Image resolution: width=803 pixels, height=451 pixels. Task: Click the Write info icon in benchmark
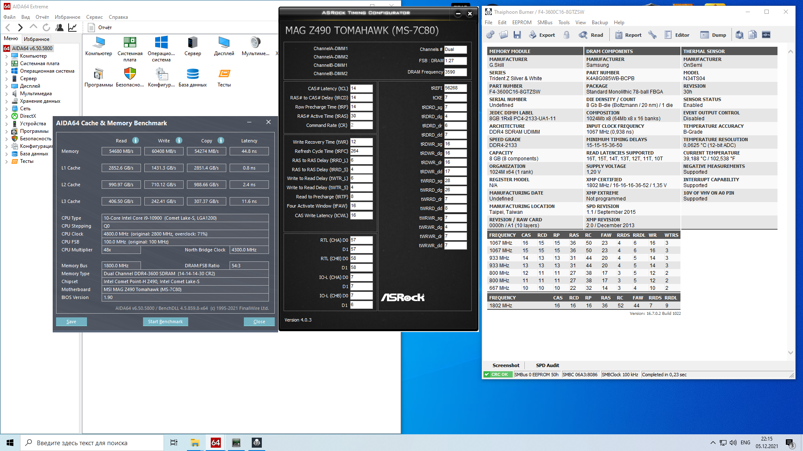179,141
